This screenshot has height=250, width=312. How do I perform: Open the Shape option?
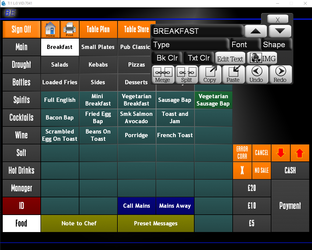click(x=277, y=44)
